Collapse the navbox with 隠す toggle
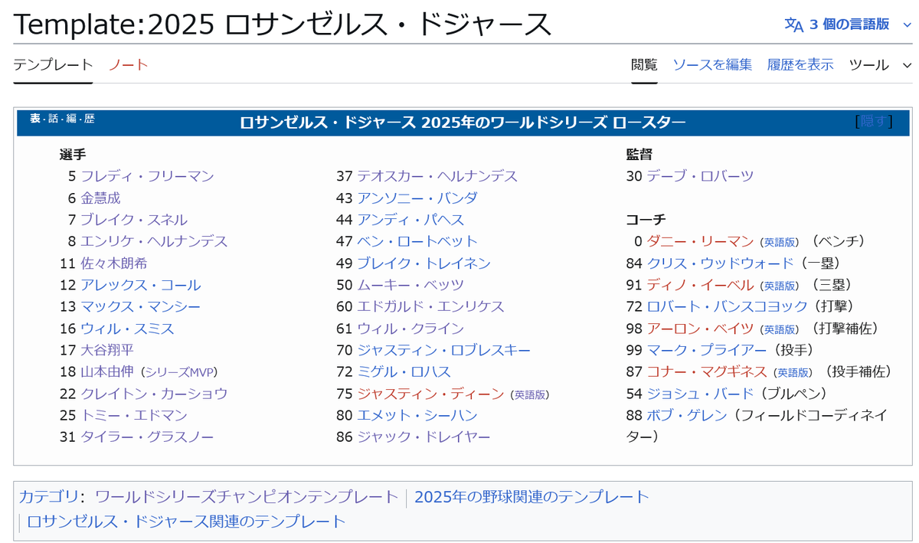 (874, 121)
